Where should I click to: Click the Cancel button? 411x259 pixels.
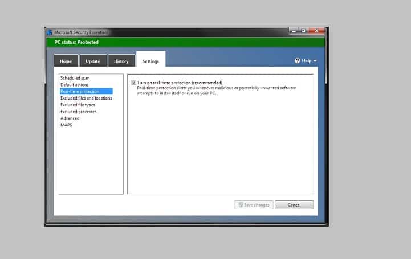click(294, 205)
